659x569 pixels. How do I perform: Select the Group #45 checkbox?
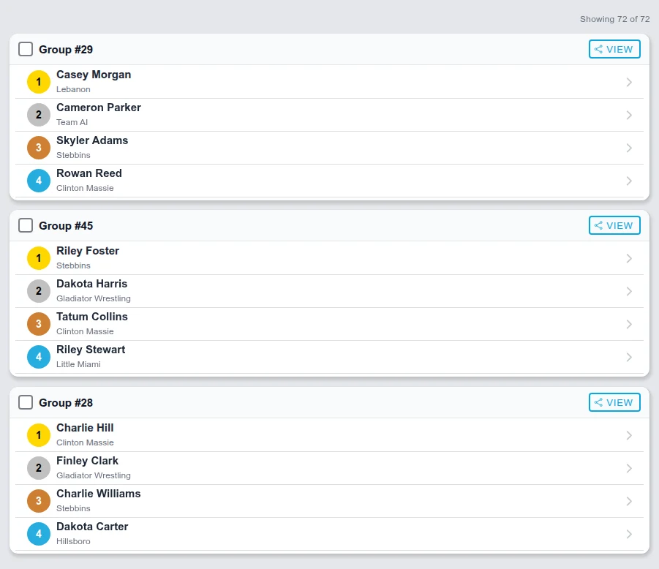pyautogui.click(x=26, y=225)
